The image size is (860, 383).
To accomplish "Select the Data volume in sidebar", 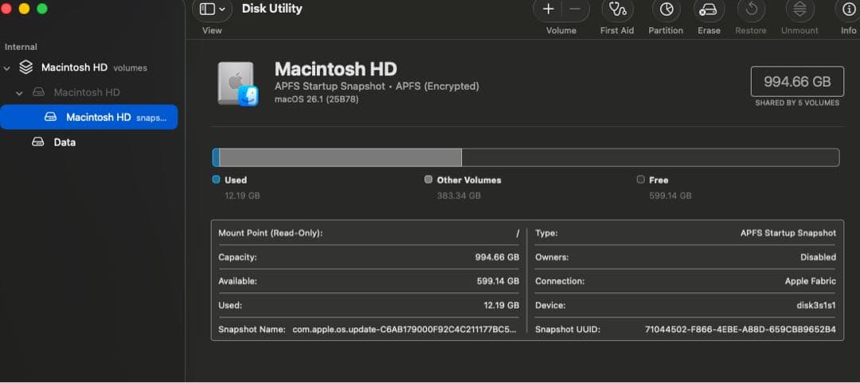I will pos(89,142).
